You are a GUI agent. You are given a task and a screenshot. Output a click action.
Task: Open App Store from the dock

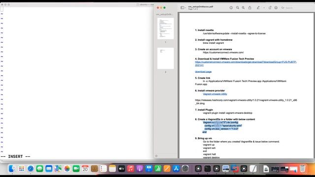[176, 169]
